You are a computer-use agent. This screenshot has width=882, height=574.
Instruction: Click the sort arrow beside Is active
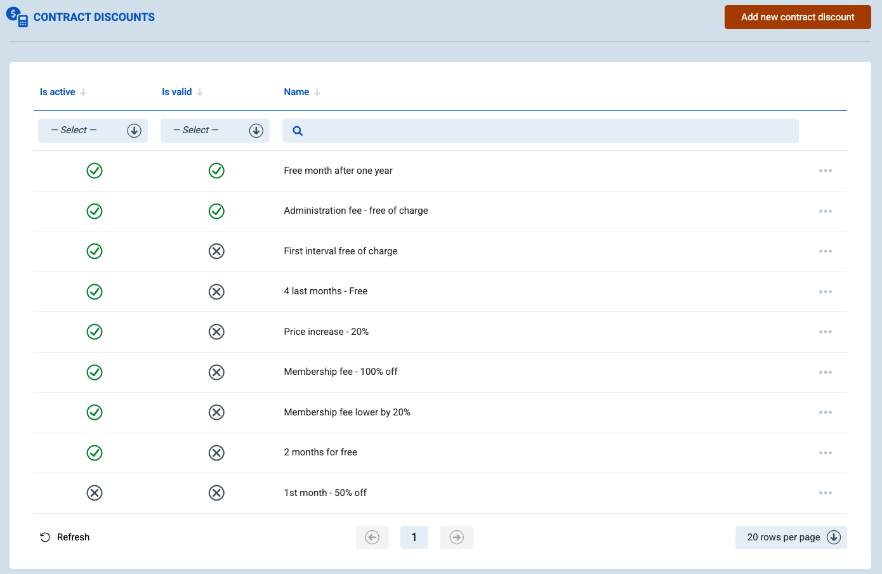pyautogui.click(x=83, y=92)
